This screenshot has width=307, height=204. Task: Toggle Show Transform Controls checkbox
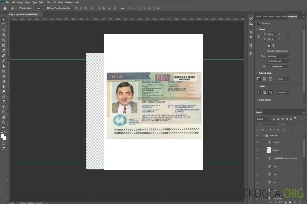pyautogui.click(x=48, y=8)
